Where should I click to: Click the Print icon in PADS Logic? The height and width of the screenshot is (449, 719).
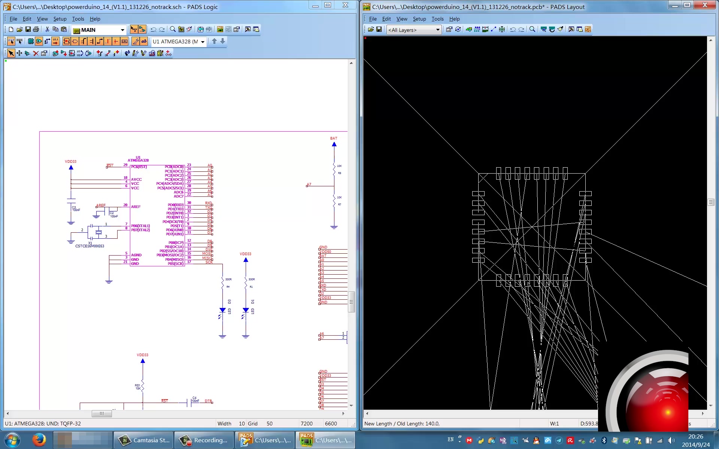(36, 29)
